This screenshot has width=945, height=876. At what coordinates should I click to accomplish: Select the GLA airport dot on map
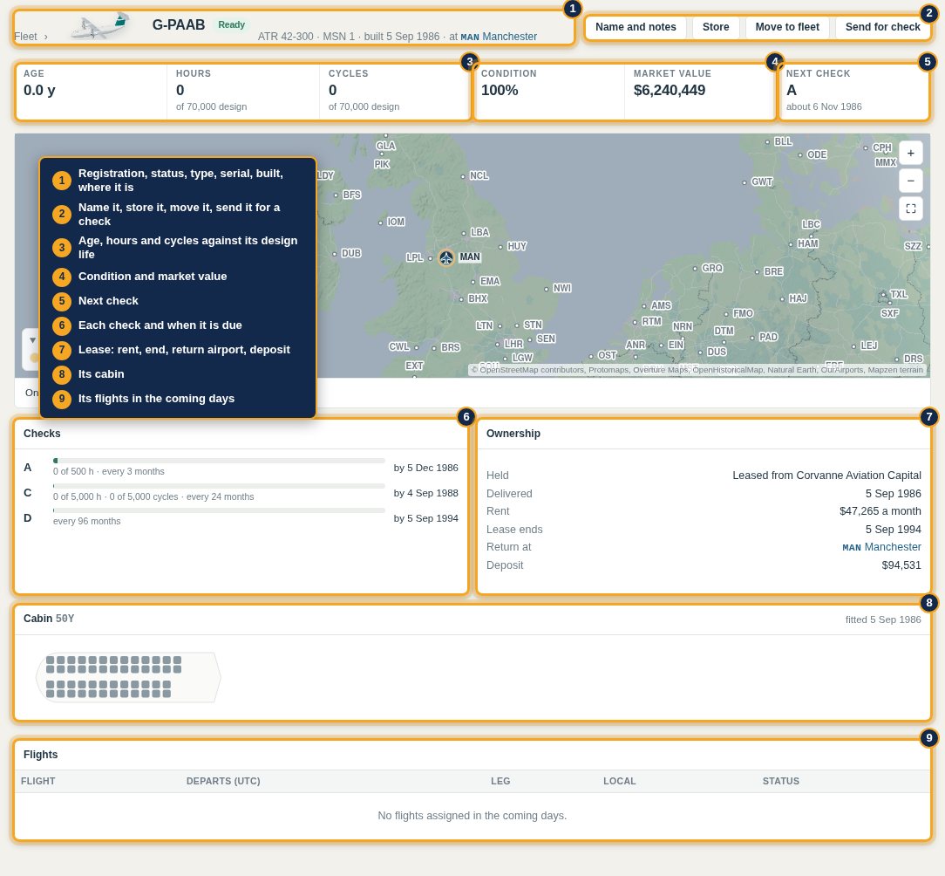coord(385,136)
